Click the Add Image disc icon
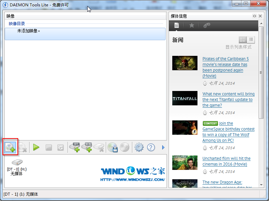The image size is (269, 201). click(10, 147)
